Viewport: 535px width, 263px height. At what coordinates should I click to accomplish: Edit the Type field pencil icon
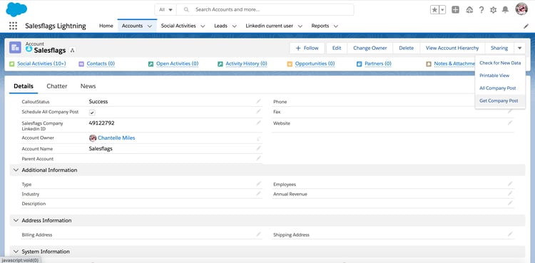[x=259, y=184]
